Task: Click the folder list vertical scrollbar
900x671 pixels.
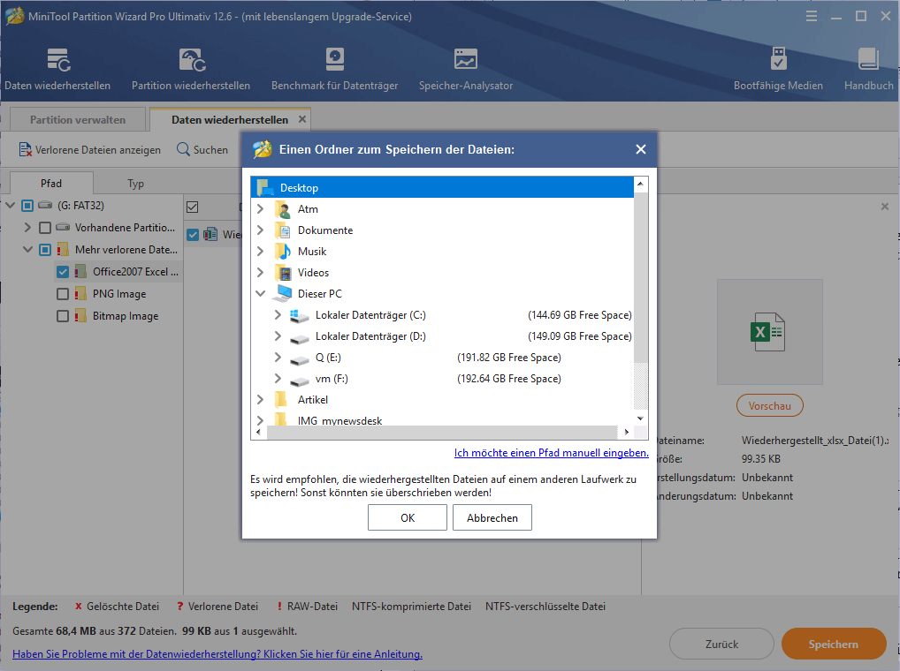Action: point(641,276)
